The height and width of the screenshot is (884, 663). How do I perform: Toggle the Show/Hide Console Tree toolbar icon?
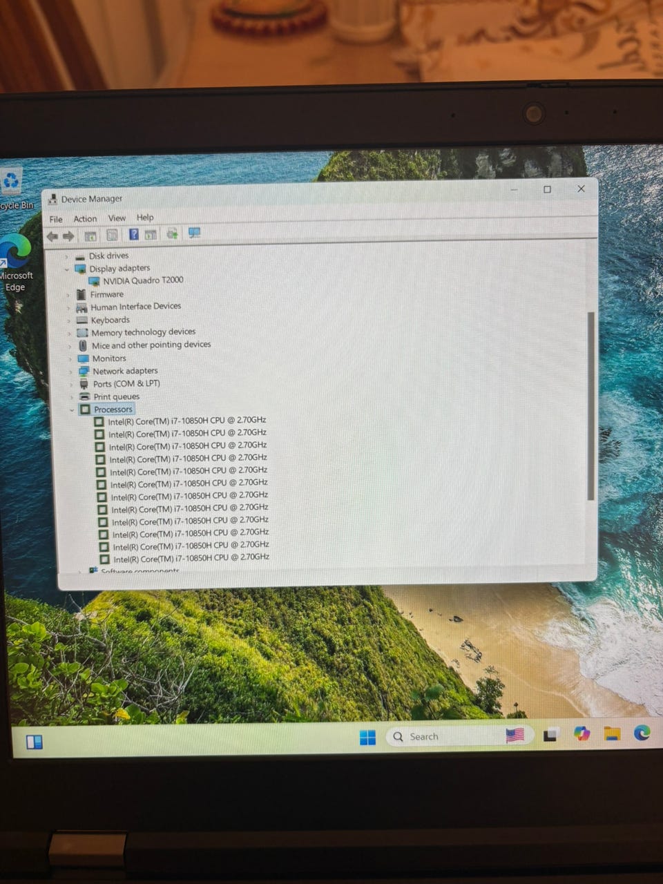(x=90, y=236)
